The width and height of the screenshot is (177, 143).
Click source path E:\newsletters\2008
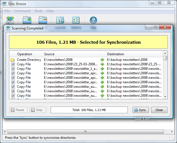coord(58,60)
